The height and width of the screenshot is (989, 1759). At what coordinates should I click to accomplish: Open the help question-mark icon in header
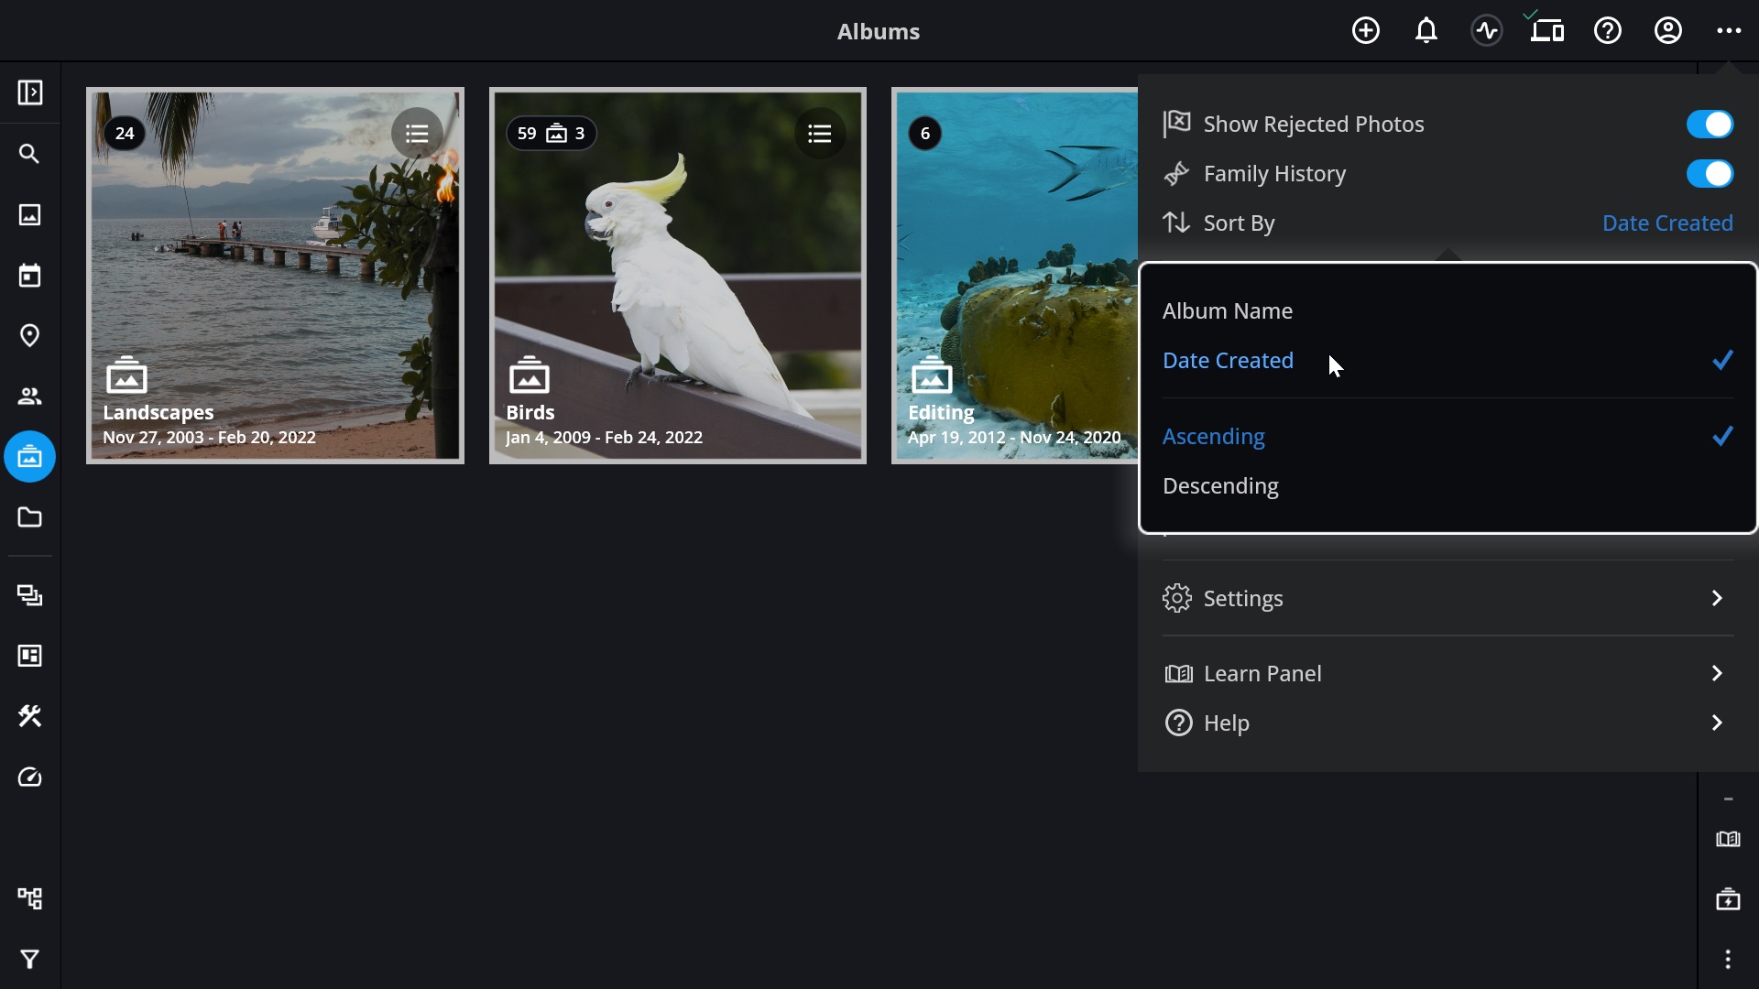coord(1607,30)
